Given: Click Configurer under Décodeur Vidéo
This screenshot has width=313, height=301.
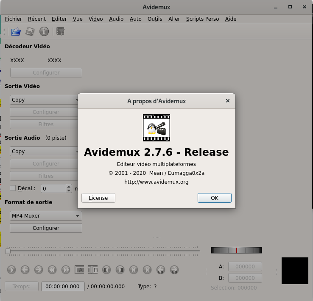Looking at the screenshot, I should 46,72.
